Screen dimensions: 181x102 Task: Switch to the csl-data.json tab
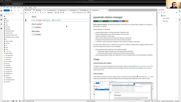(62, 10)
